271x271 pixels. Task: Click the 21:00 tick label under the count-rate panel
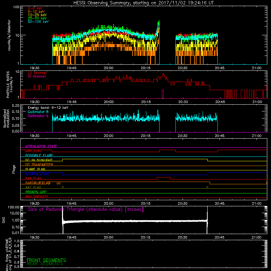(x=256, y=68)
